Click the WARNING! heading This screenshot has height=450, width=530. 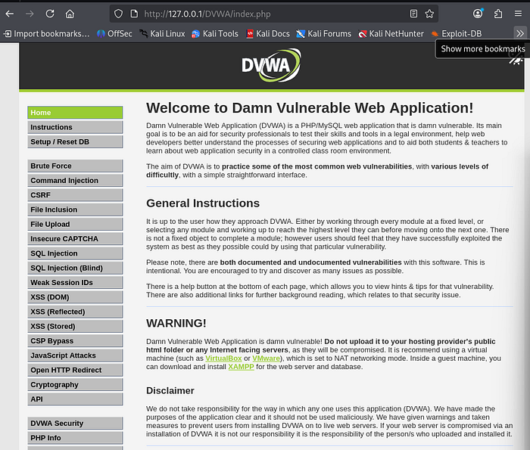click(x=176, y=323)
